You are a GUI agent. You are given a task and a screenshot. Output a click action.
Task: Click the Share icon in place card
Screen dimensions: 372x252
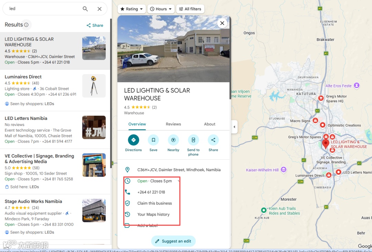[x=213, y=140]
